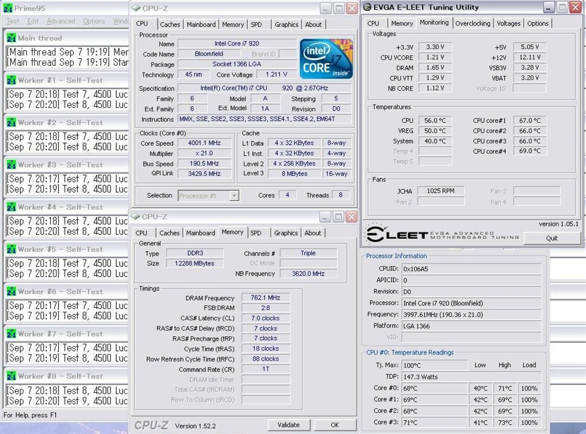
Task: Click the Prime95 title bar icon
Action: [x=7, y=8]
